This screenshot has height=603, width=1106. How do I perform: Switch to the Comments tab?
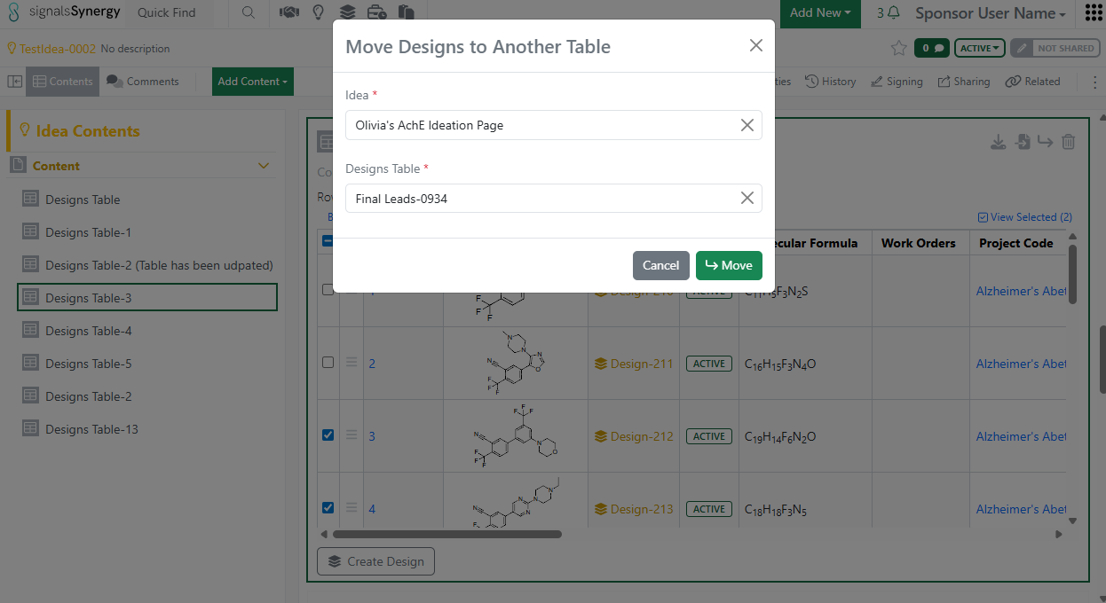point(143,82)
